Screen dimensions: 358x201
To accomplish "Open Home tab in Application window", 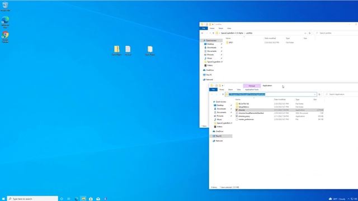I will pos(222,89).
